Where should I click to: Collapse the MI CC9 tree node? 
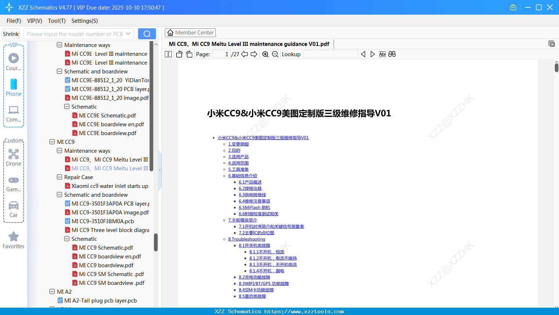[52, 142]
